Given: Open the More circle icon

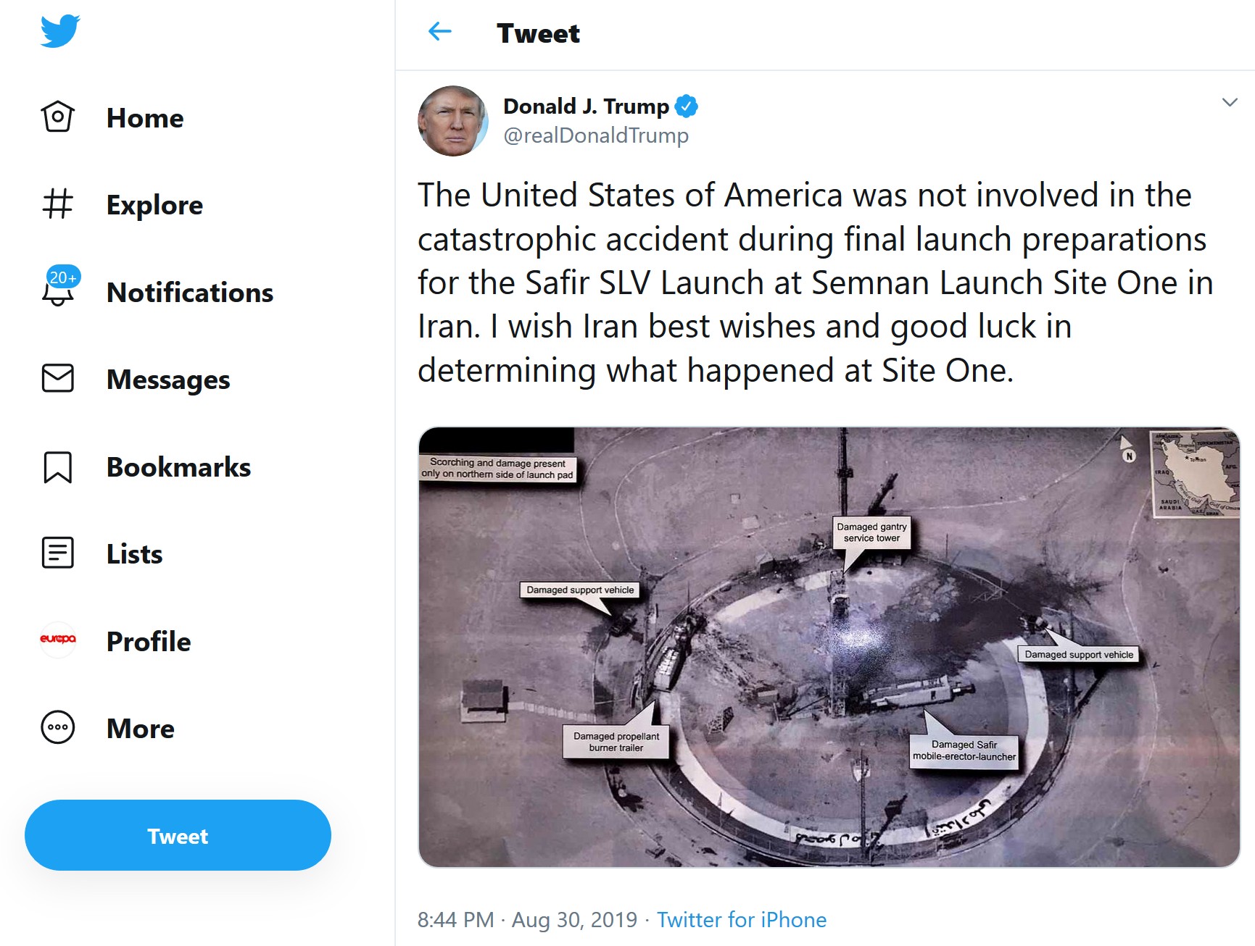Looking at the screenshot, I should point(58,728).
